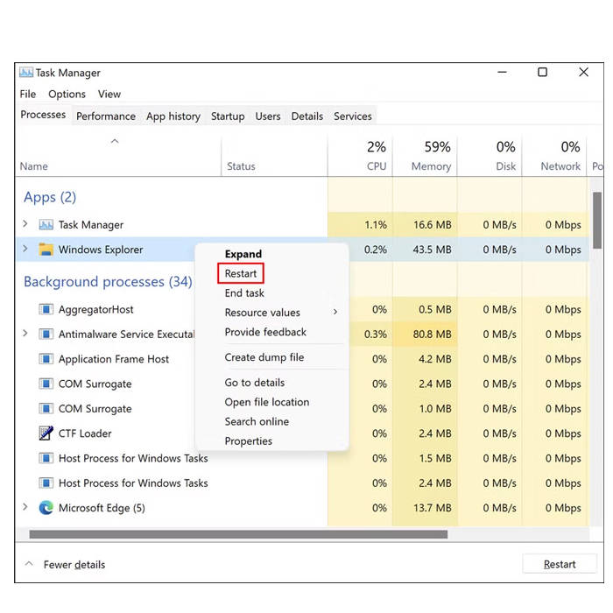The image size is (613, 613).
Task: Switch to the Startup tab
Action: [228, 116]
